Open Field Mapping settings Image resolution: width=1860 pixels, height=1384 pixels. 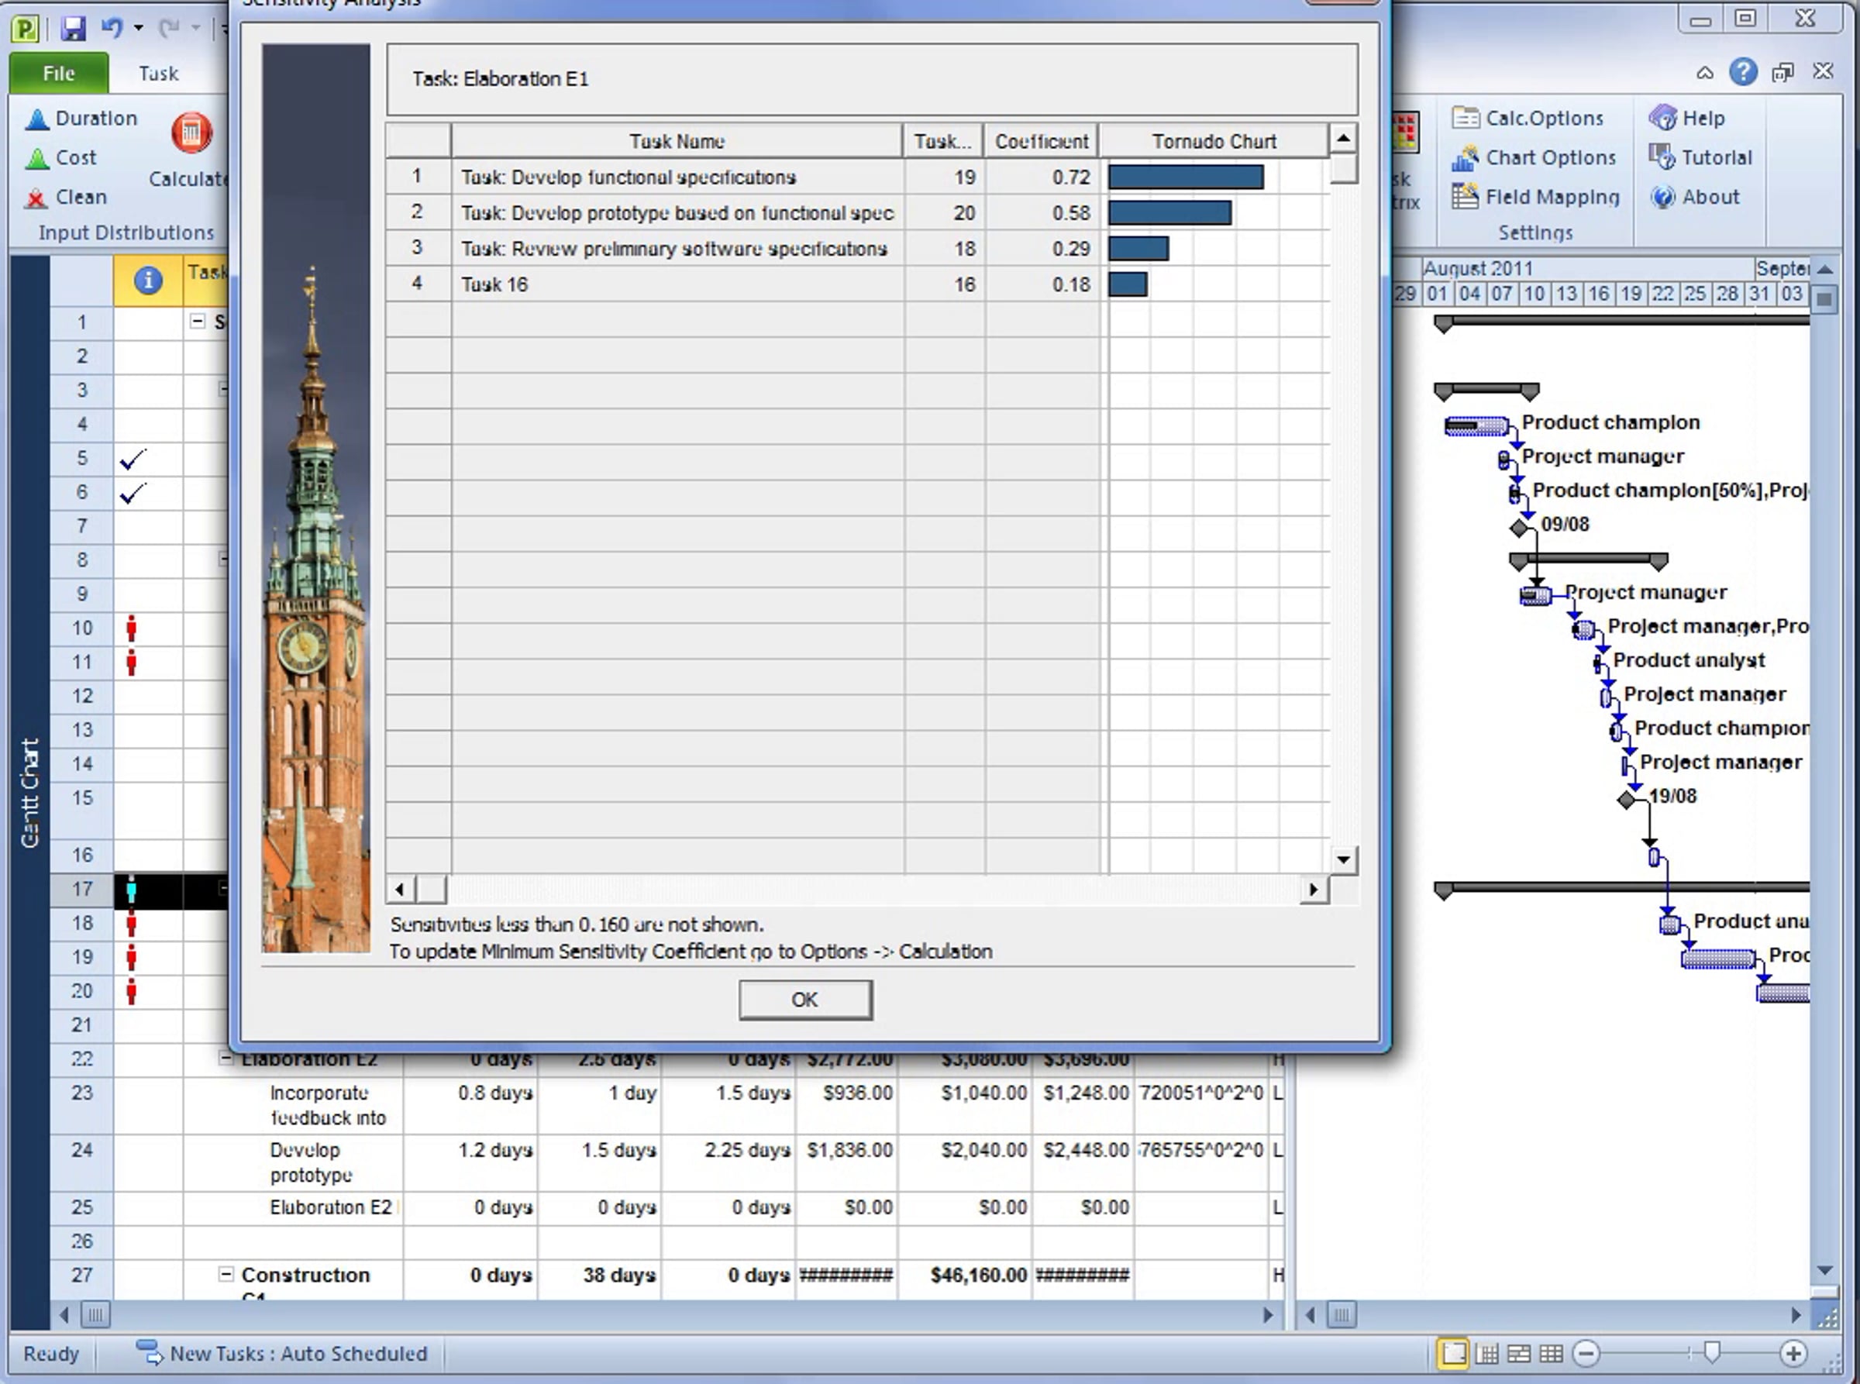tap(1536, 197)
